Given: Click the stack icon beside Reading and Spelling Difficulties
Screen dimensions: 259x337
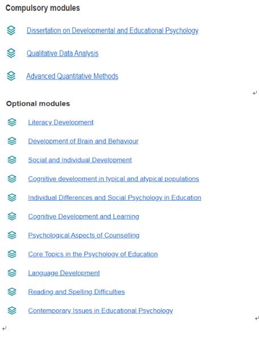Looking at the screenshot, I should (12, 292).
